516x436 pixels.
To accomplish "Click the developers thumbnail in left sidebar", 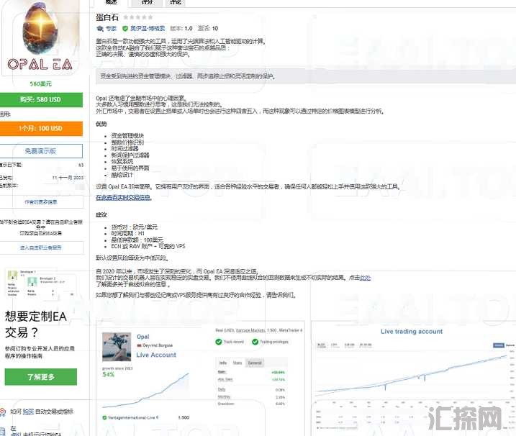I will 41,283.
